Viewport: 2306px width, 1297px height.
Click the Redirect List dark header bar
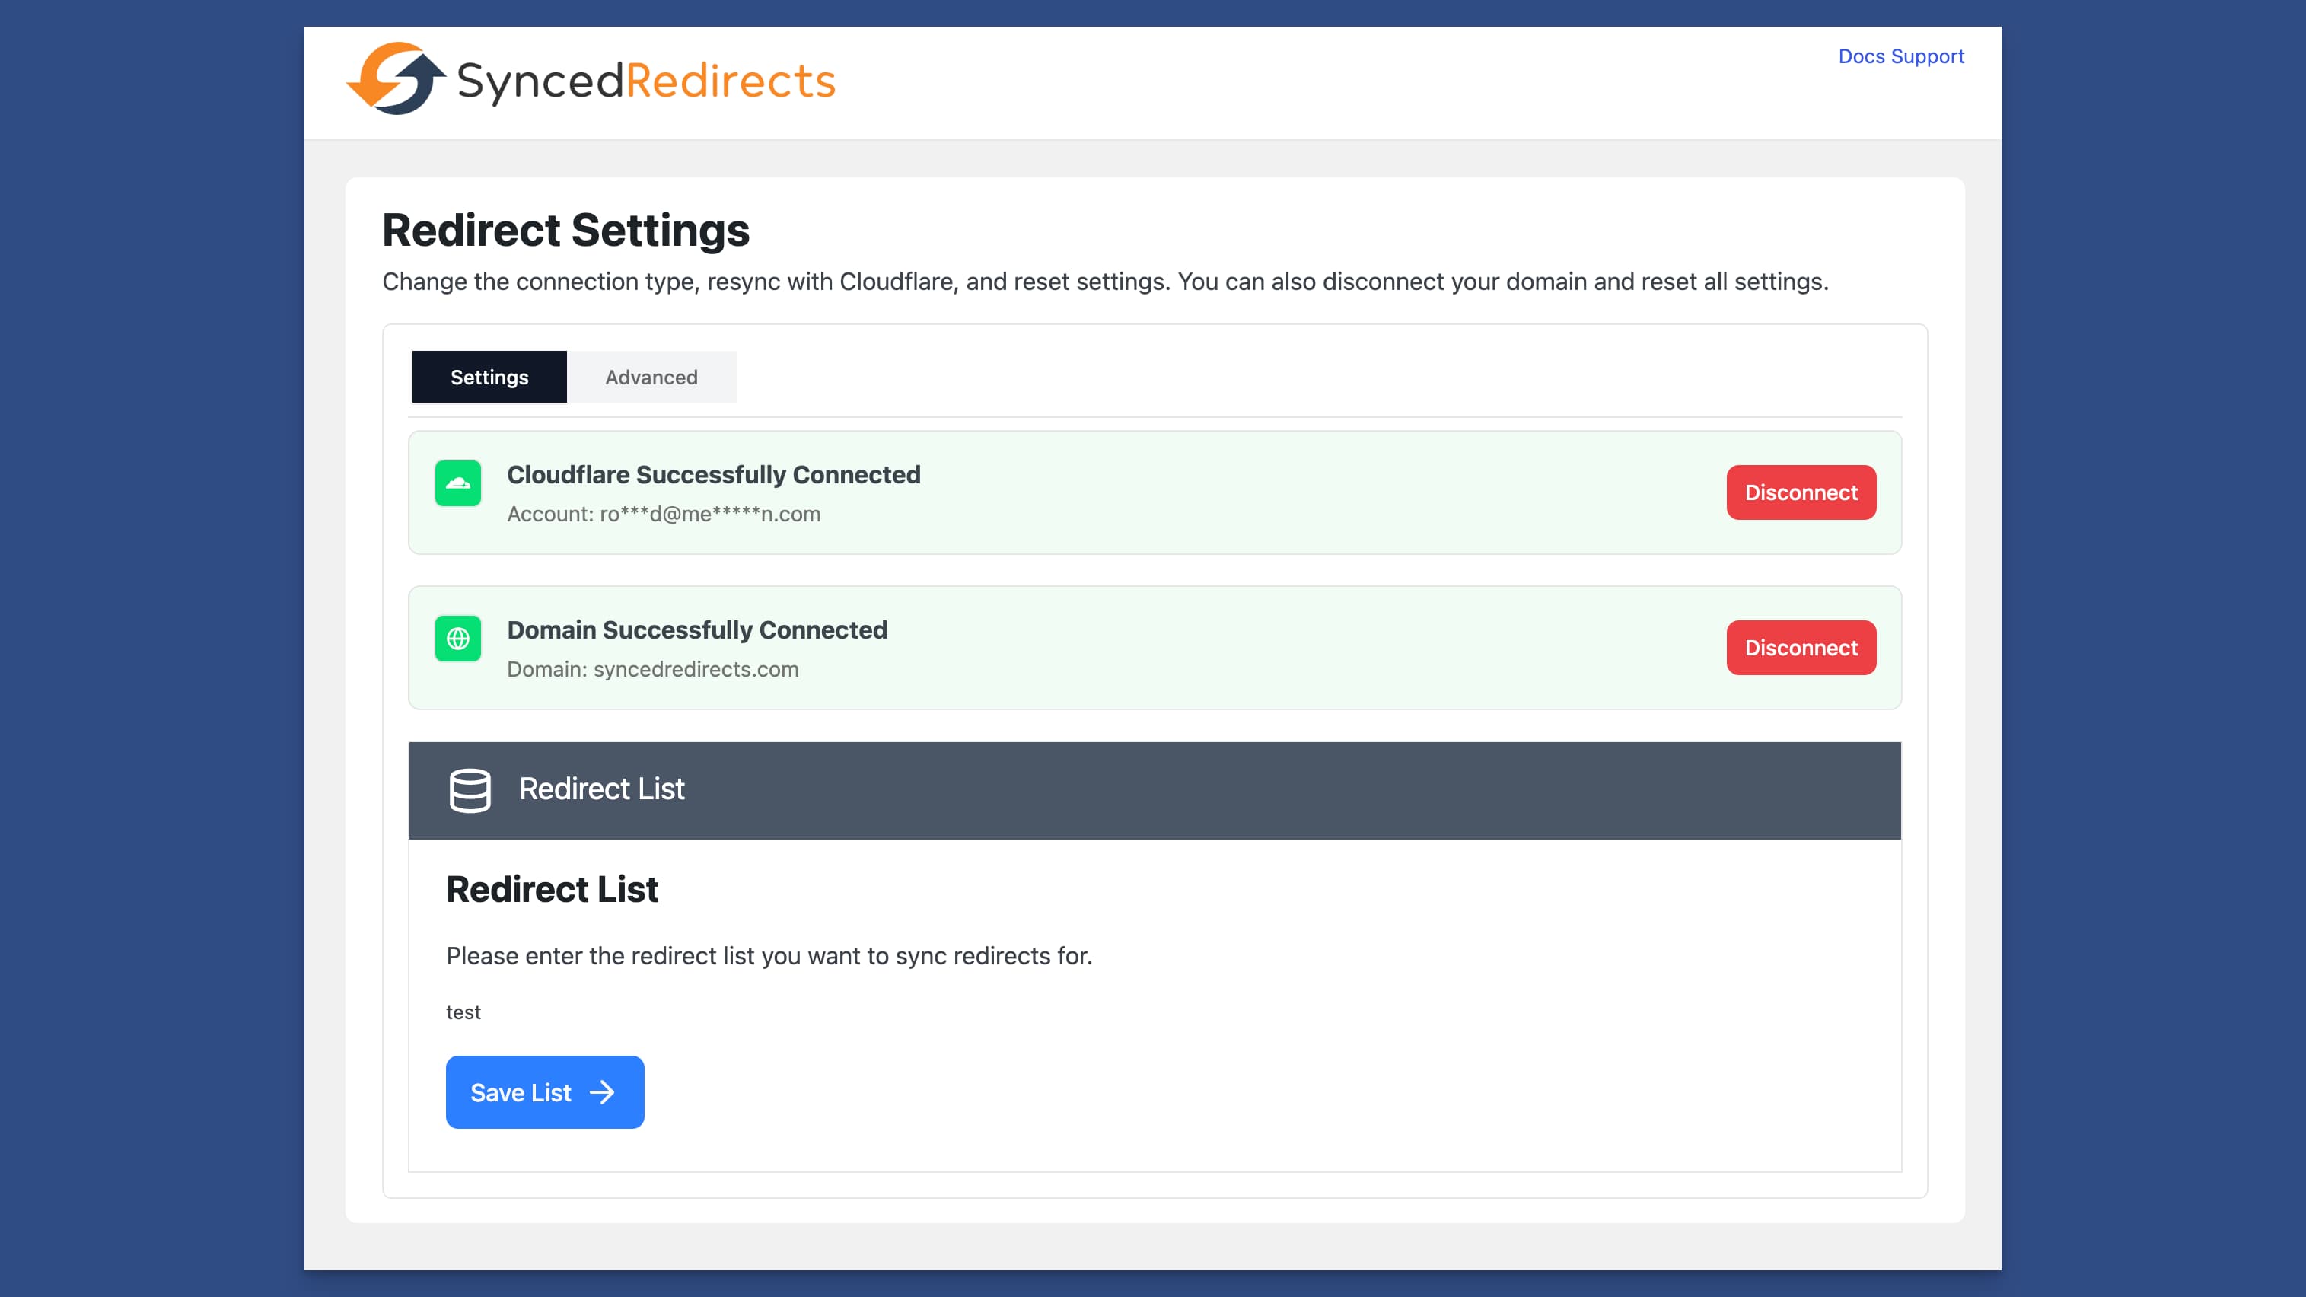tap(1155, 789)
